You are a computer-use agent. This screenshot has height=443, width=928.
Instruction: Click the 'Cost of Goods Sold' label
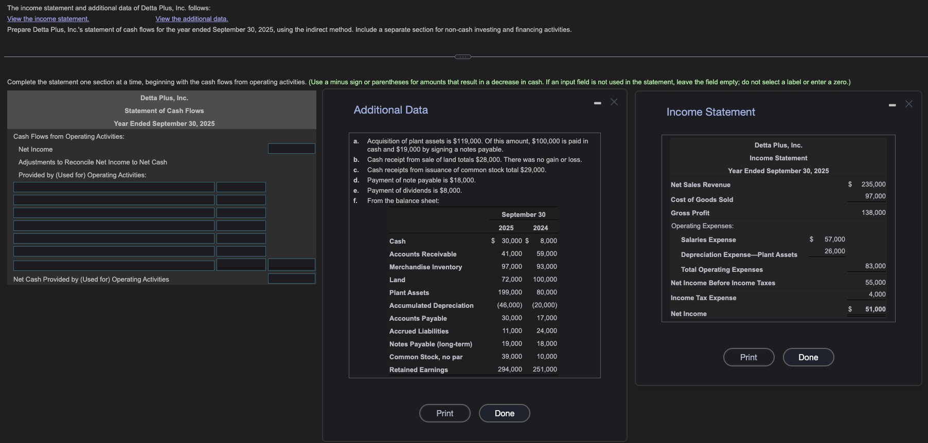point(702,199)
